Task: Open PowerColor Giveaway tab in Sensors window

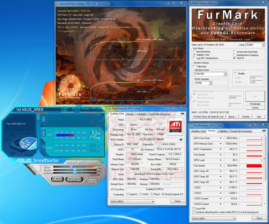Action: (241, 131)
